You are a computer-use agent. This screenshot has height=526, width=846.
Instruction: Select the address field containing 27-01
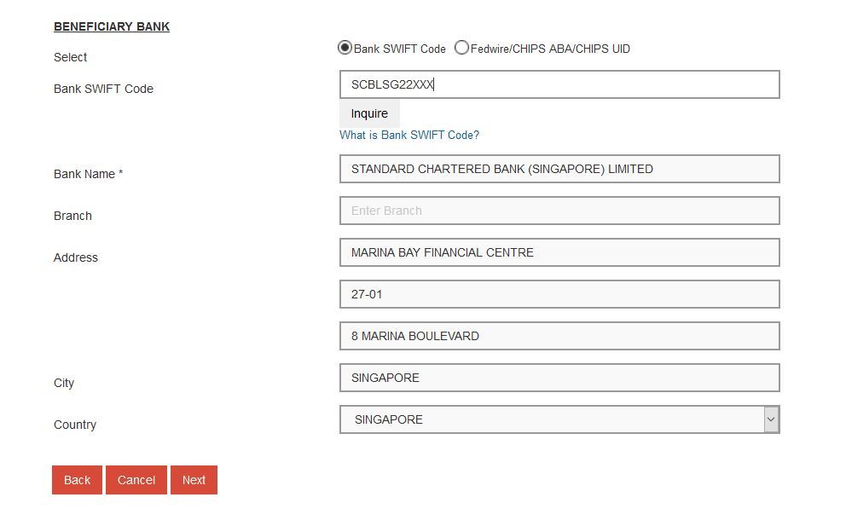(559, 294)
